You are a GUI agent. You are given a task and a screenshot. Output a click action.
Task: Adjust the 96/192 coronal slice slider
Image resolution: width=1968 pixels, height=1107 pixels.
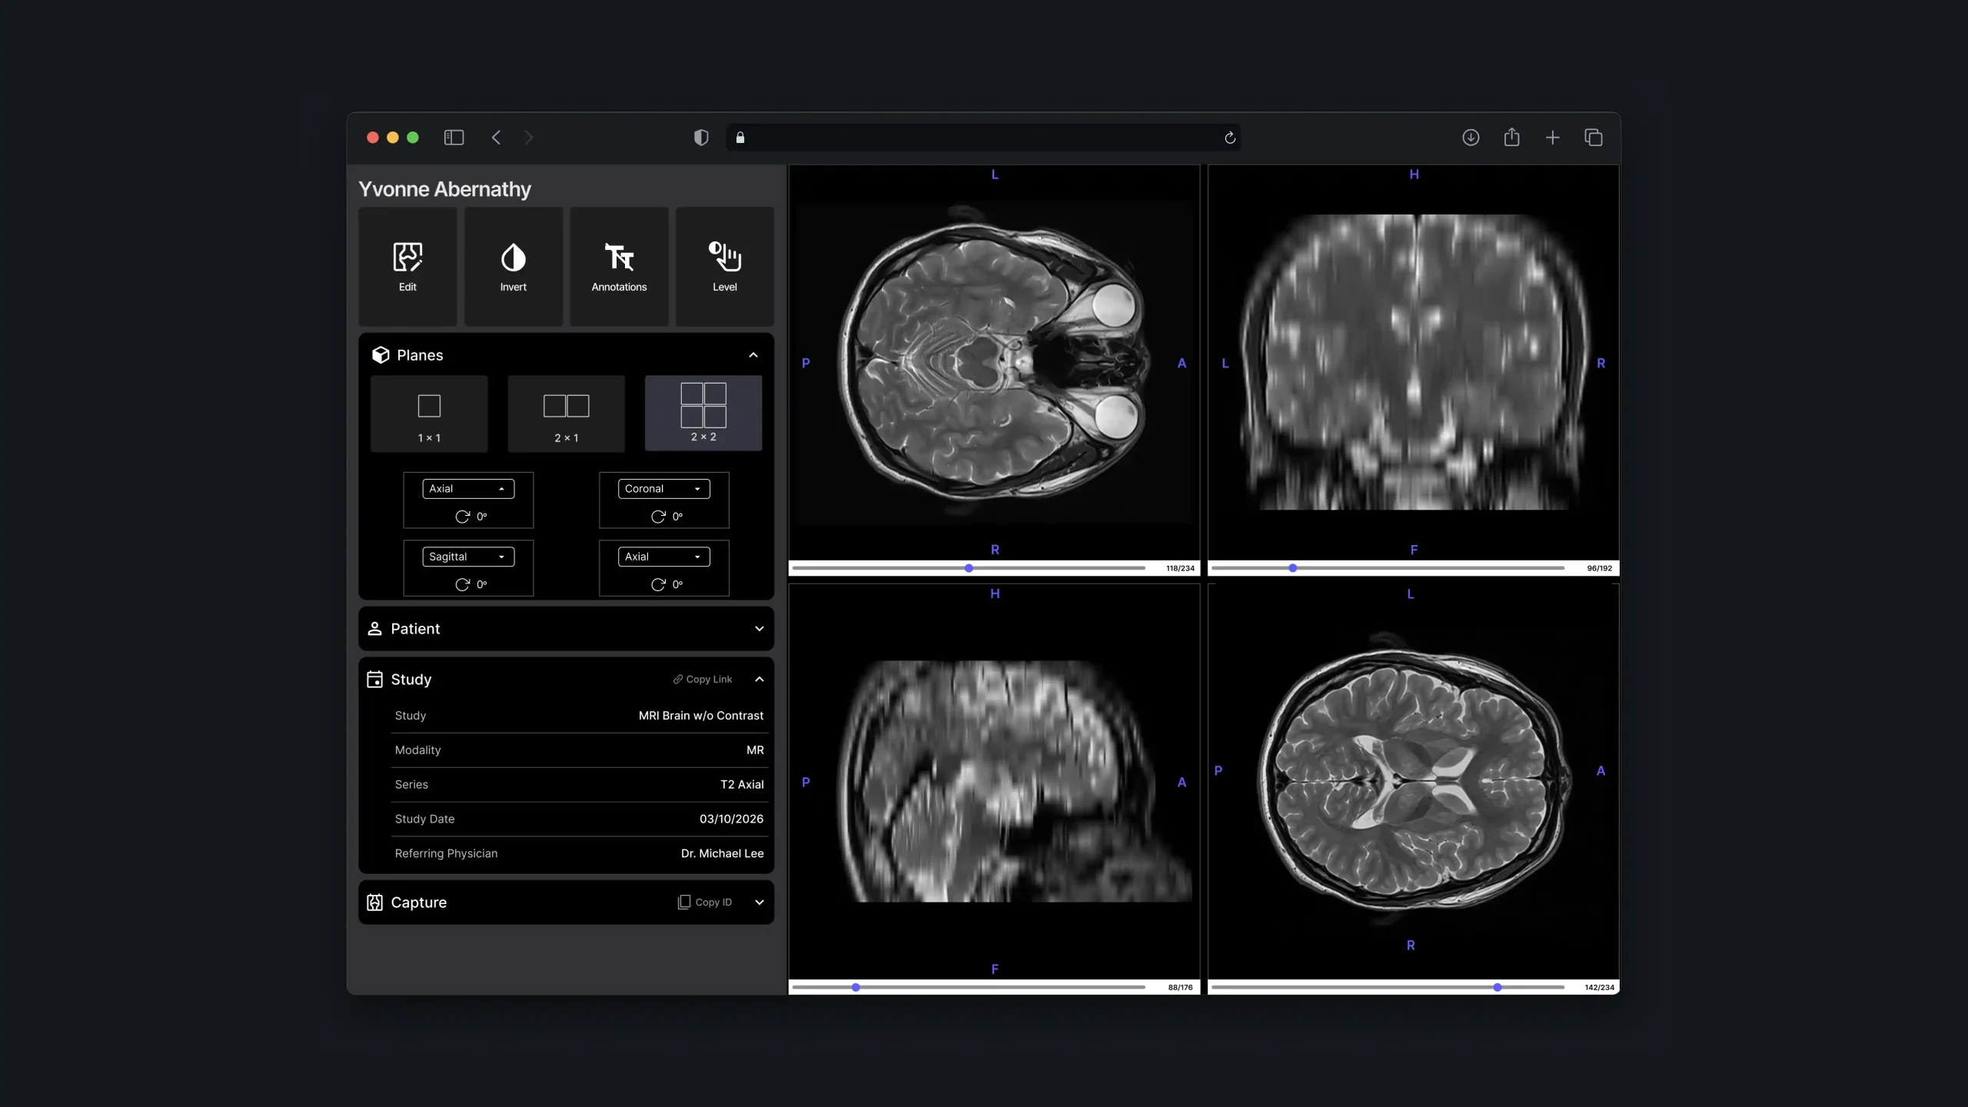point(1388,568)
